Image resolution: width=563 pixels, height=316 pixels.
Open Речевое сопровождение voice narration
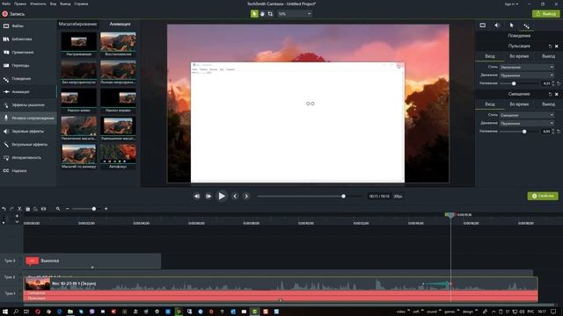click(x=29, y=118)
